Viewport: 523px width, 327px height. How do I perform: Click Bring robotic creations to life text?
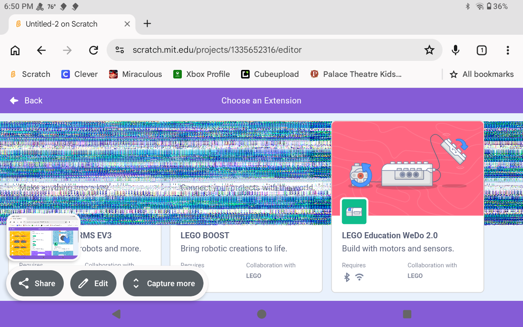[x=234, y=249]
